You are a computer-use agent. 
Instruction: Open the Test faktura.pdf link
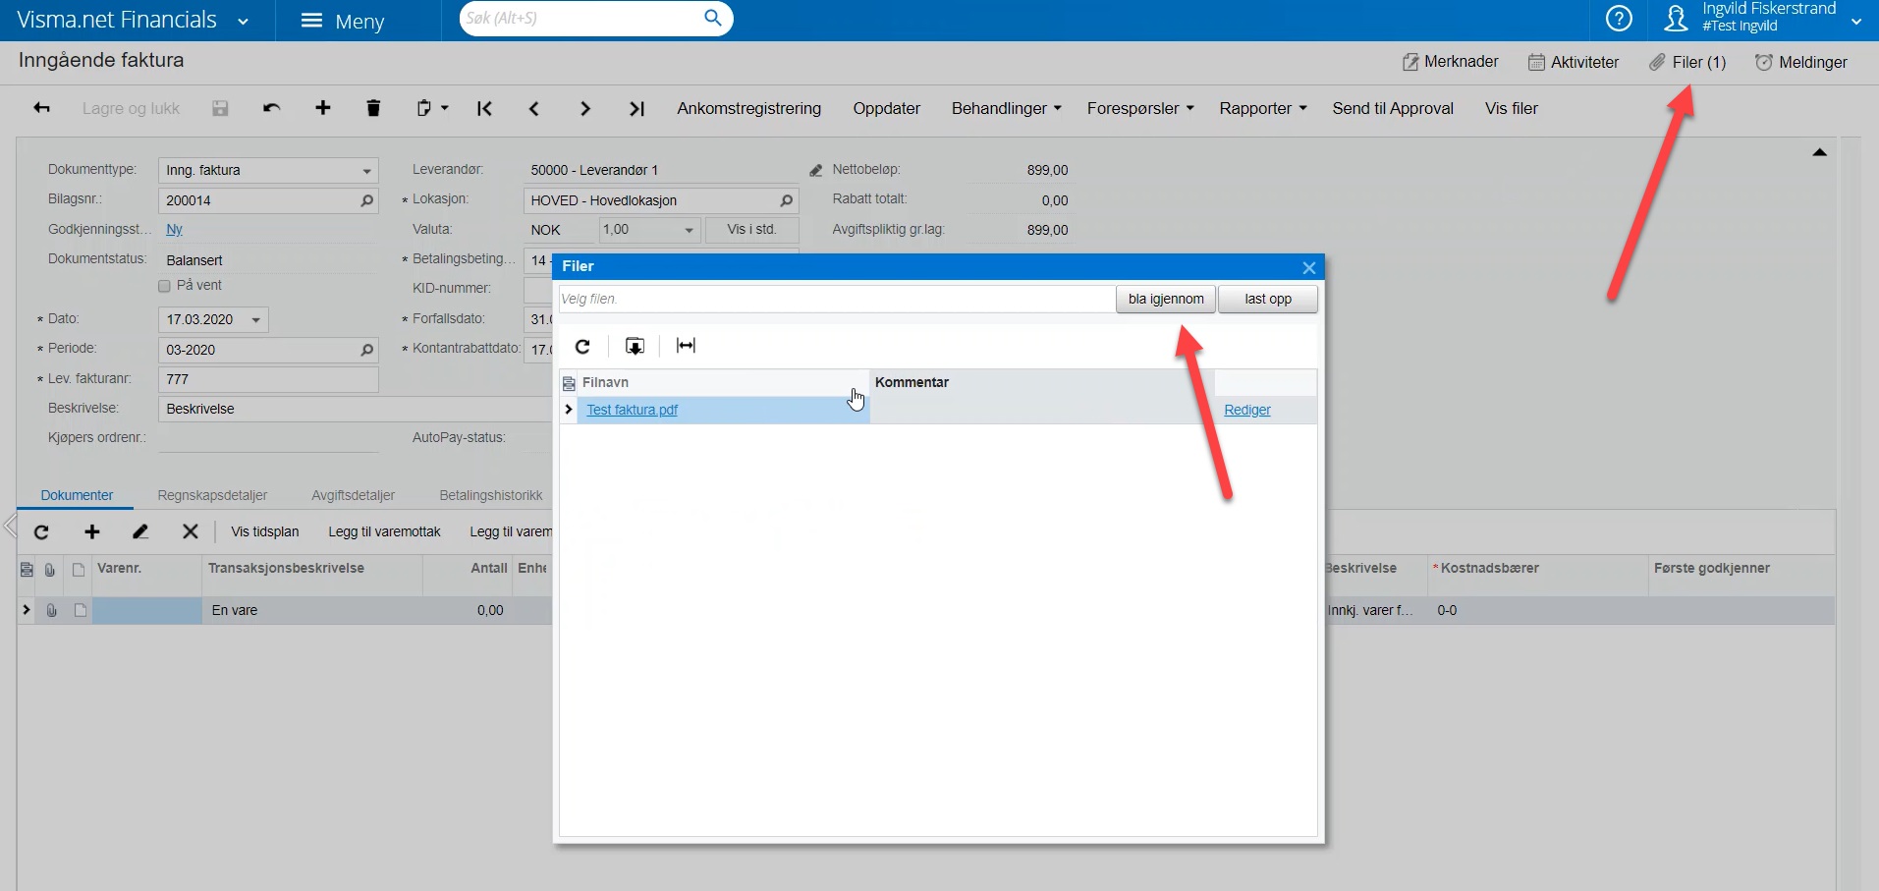coord(632,410)
